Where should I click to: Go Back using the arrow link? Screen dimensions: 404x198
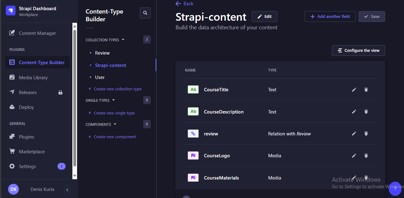pyautogui.click(x=184, y=4)
